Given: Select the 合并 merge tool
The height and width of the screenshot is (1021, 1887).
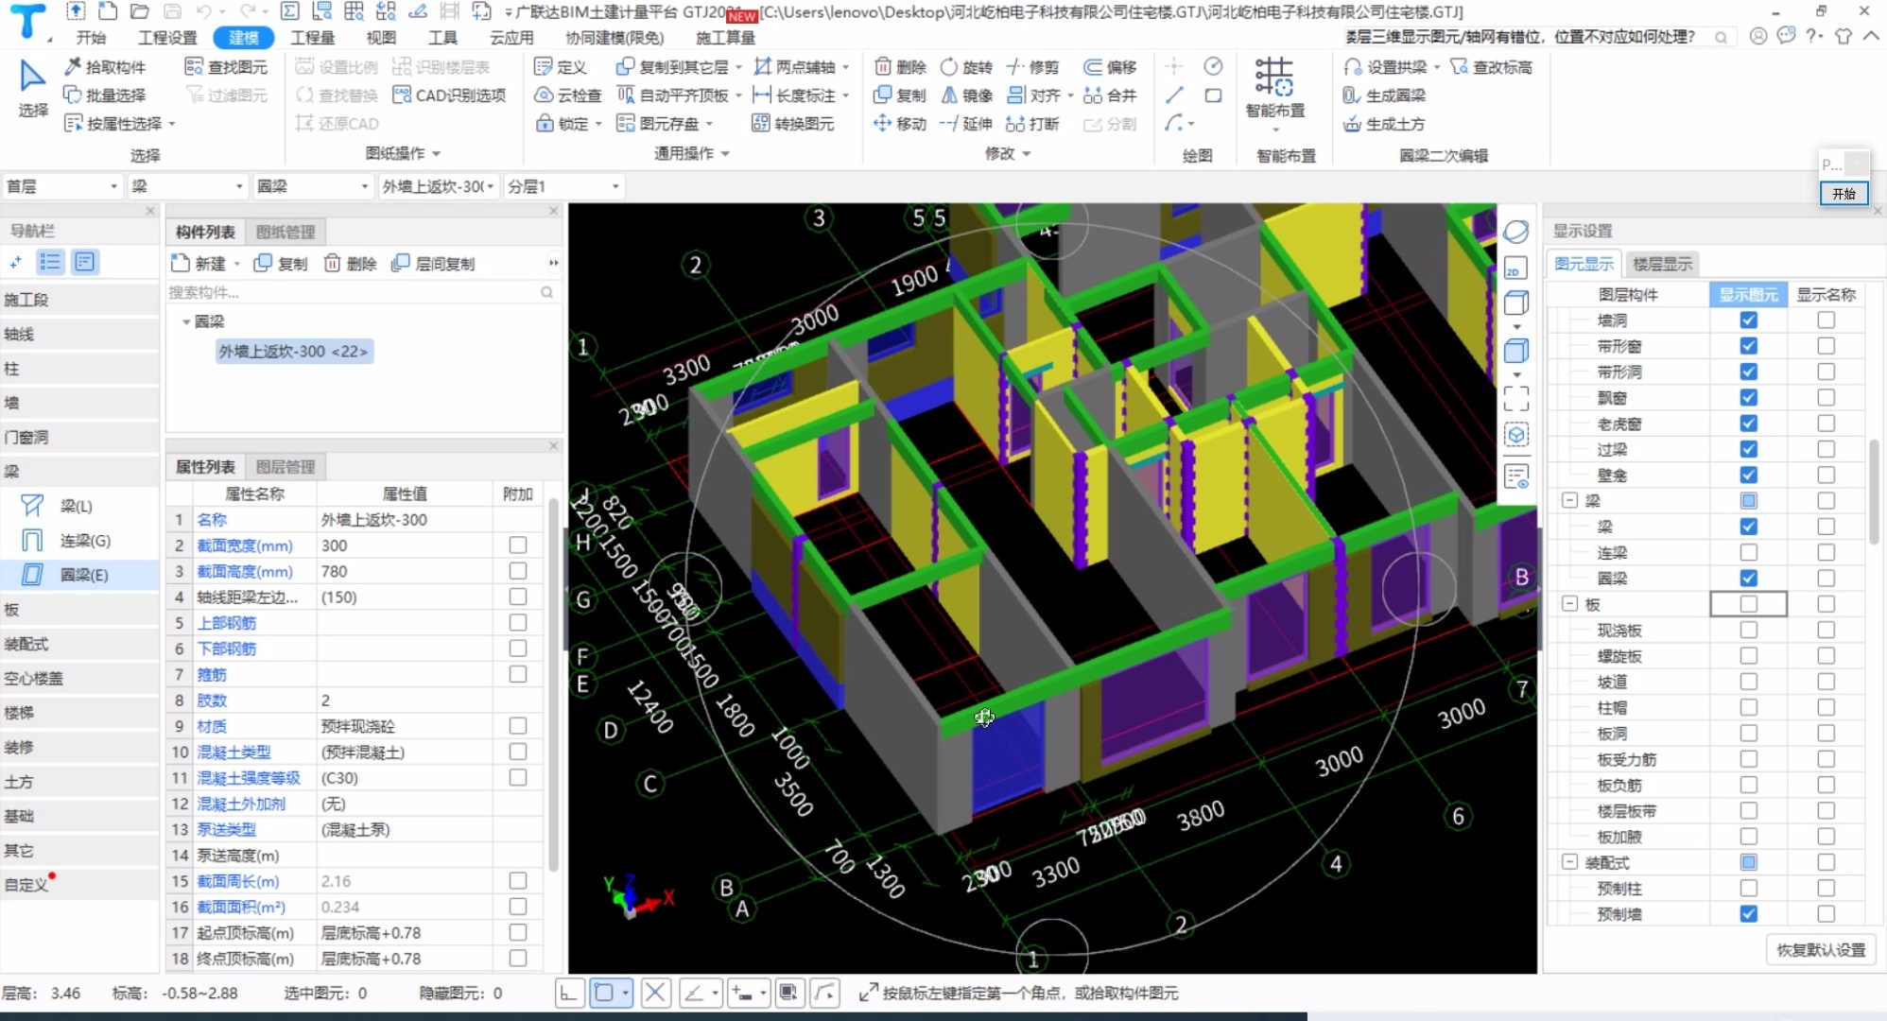Looking at the screenshot, I should coord(1110,95).
